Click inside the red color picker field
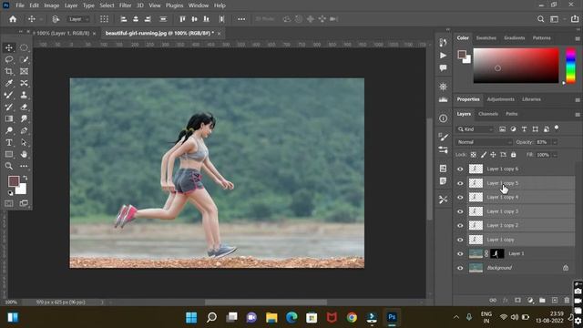 click(x=516, y=66)
